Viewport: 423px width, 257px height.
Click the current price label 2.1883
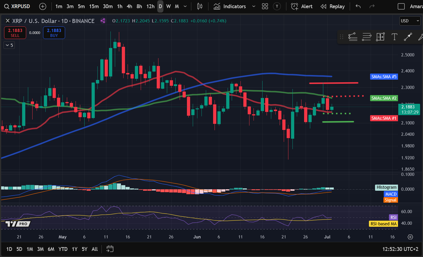410,109
